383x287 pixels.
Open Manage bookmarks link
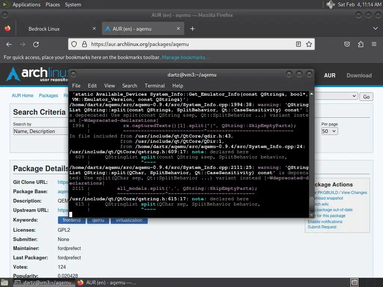point(186,57)
